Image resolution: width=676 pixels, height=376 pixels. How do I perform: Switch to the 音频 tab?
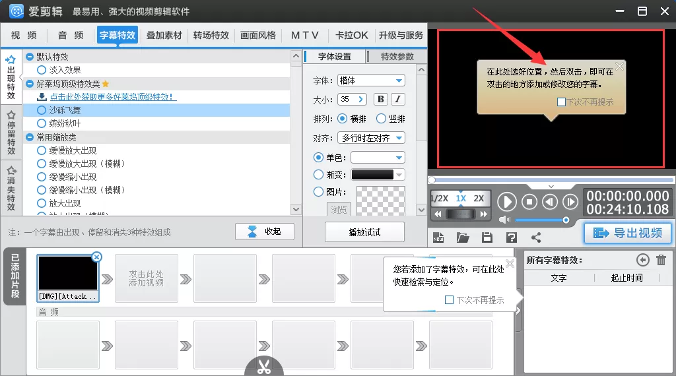[71, 36]
